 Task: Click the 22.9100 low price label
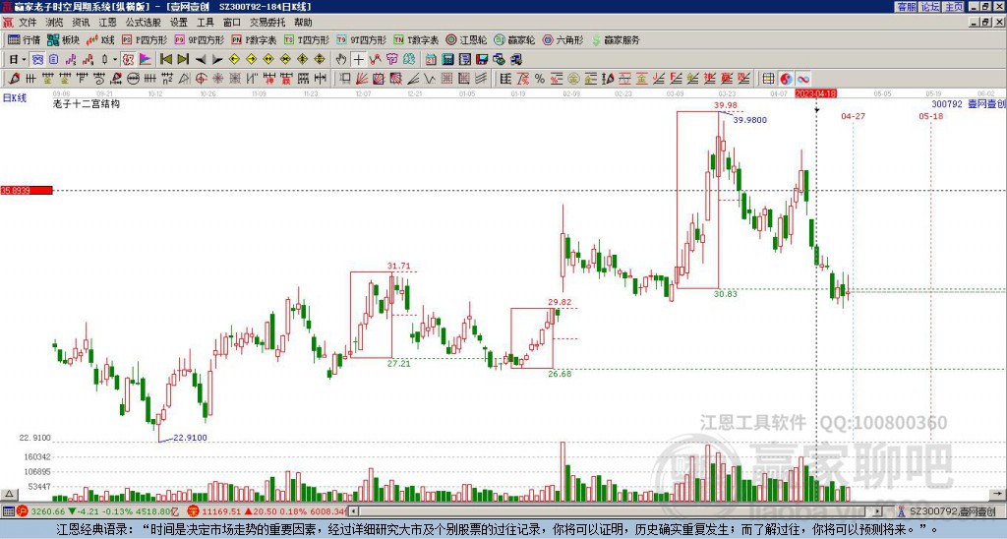click(x=190, y=438)
